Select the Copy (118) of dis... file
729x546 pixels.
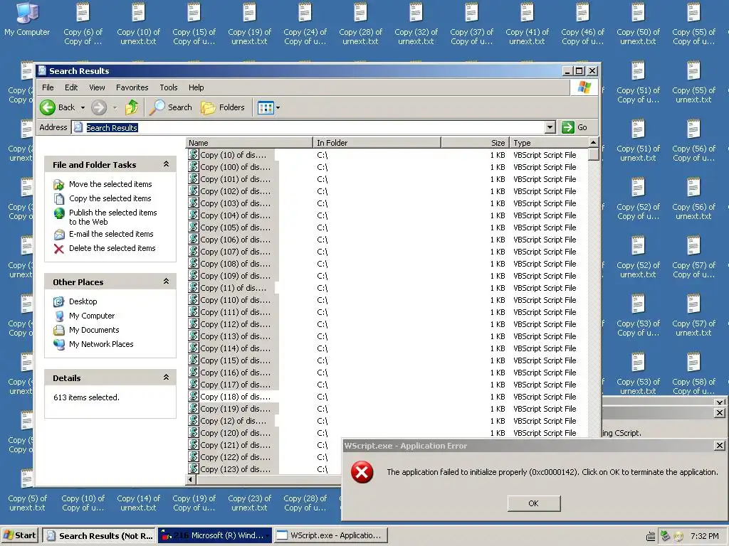[235, 397]
